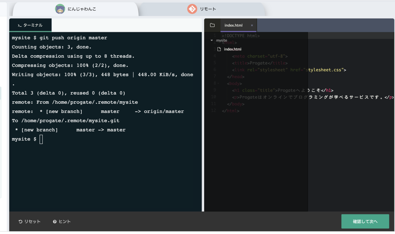Click the 'Writing objects: 100% (3/3)' line
The width and height of the screenshot is (395, 234).
point(102,75)
